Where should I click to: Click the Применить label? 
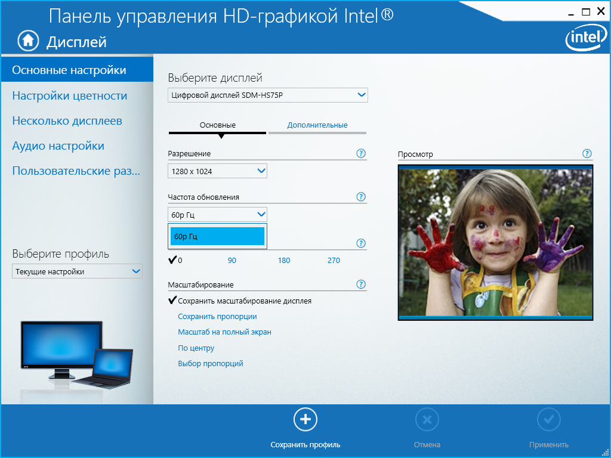(549, 445)
